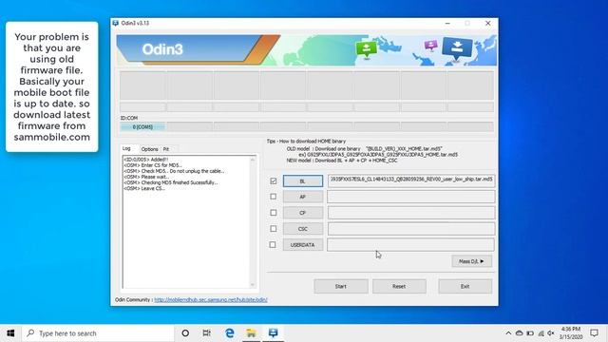608x342 pixels.
Task: Click the volume speaker tray icon
Action: click(x=551, y=333)
